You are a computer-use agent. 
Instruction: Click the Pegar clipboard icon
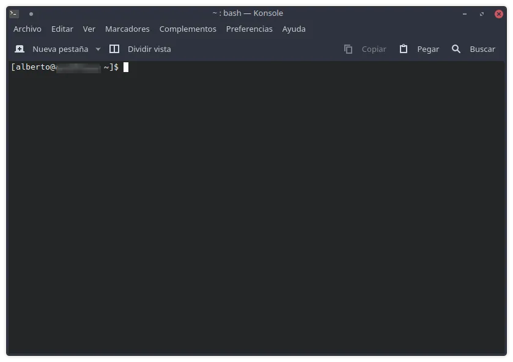pyautogui.click(x=403, y=48)
